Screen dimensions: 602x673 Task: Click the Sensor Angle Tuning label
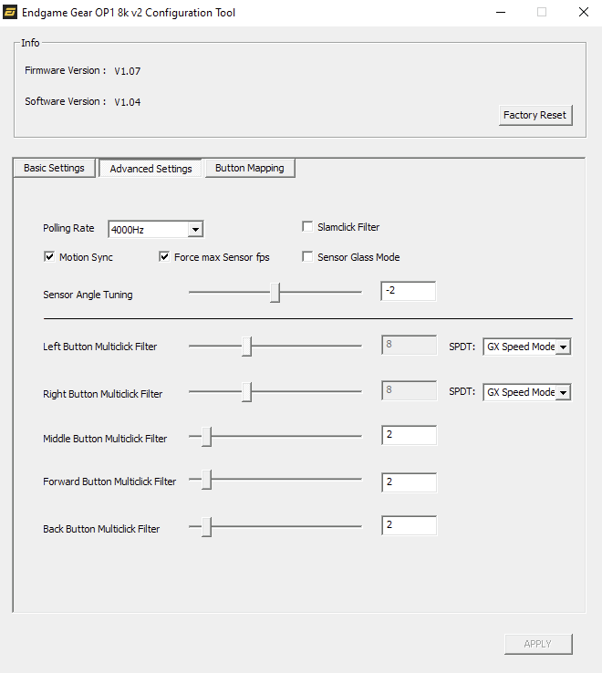click(88, 295)
